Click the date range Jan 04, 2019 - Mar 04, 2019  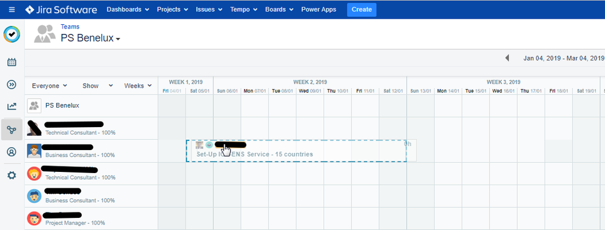564,58
